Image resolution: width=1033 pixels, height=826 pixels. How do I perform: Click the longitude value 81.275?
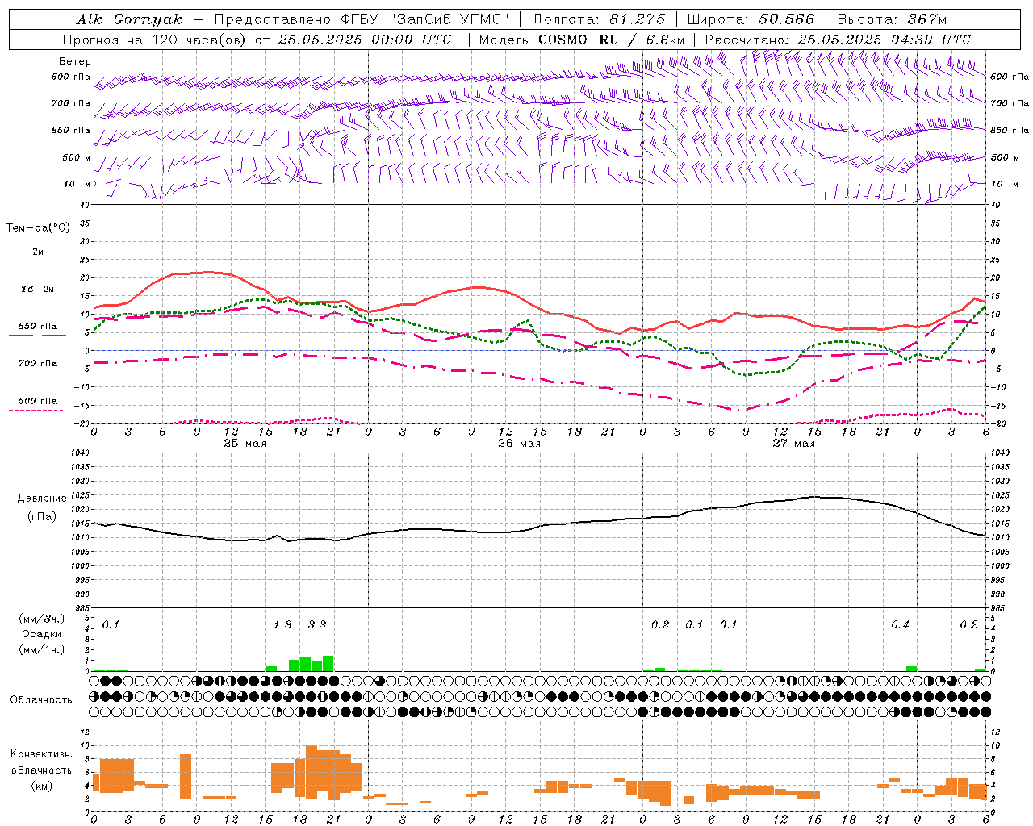(x=638, y=19)
